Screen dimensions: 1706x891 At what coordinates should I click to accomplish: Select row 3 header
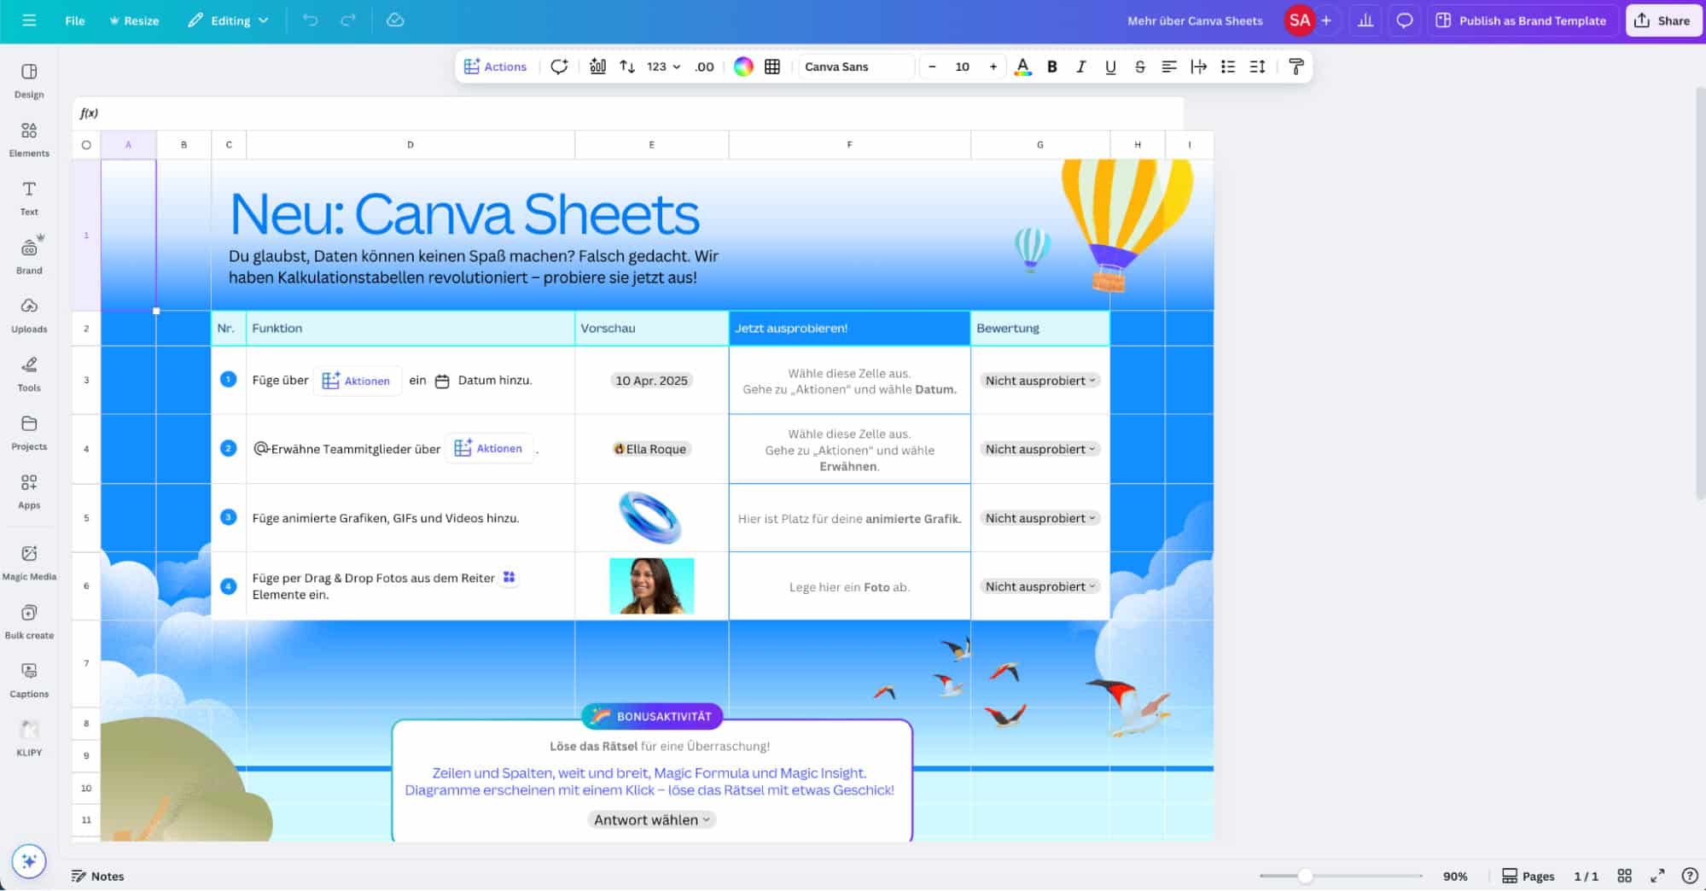coord(86,380)
